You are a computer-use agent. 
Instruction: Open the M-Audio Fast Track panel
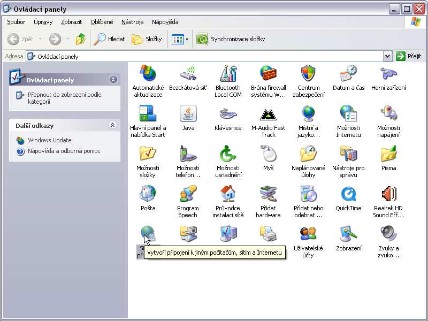tap(268, 114)
